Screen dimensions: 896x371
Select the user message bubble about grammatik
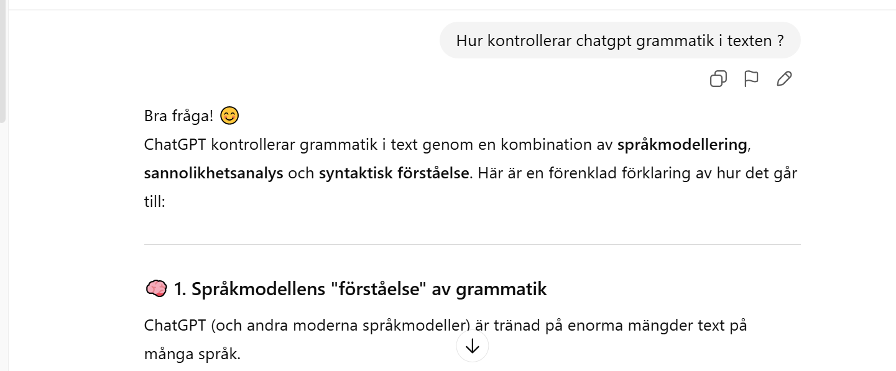pyautogui.click(x=619, y=40)
